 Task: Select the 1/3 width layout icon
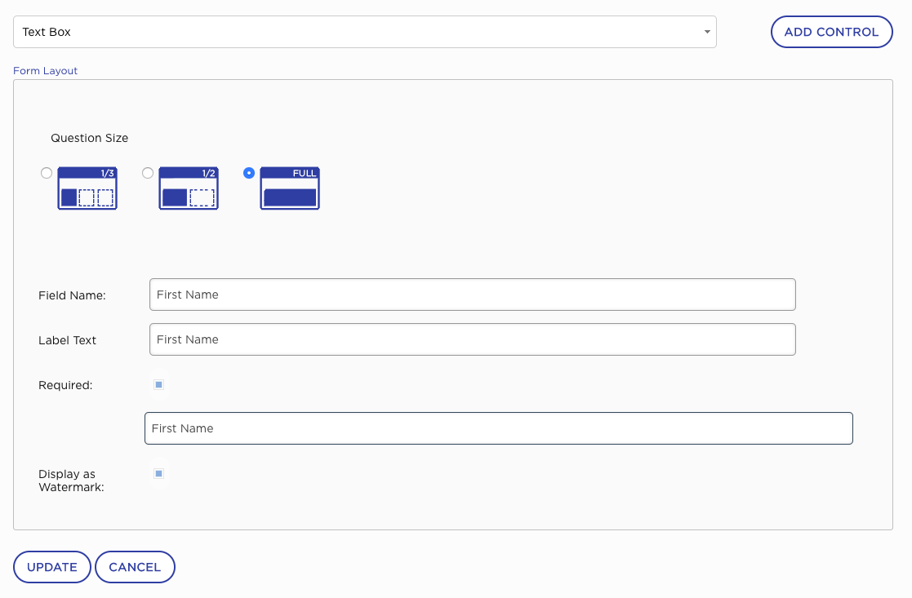pos(87,188)
